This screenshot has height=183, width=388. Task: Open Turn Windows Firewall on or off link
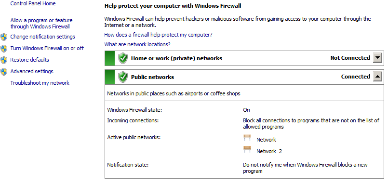[47, 48]
